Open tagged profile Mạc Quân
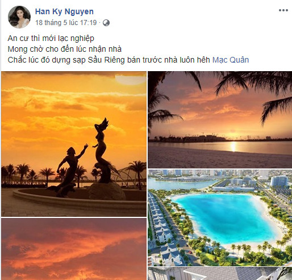Image resolution: width=292 pixels, height=280 pixels. [231, 60]
